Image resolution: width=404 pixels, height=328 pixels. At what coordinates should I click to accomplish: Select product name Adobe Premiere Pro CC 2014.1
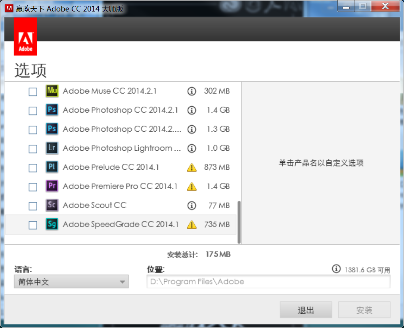[120, 186]
